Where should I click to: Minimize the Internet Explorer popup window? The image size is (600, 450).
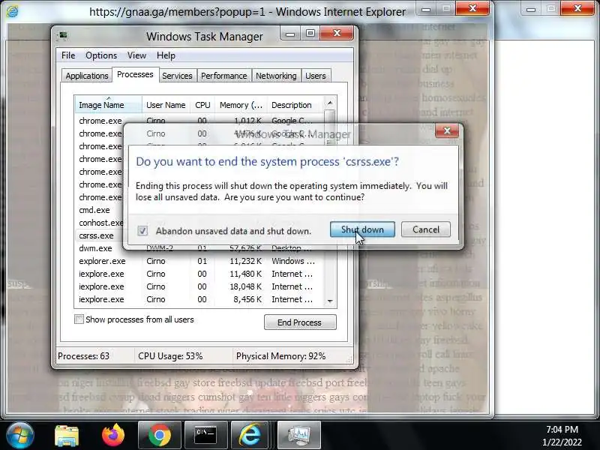[x=426, y=9]
